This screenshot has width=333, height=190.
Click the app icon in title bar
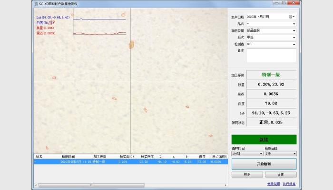[35, 3]
